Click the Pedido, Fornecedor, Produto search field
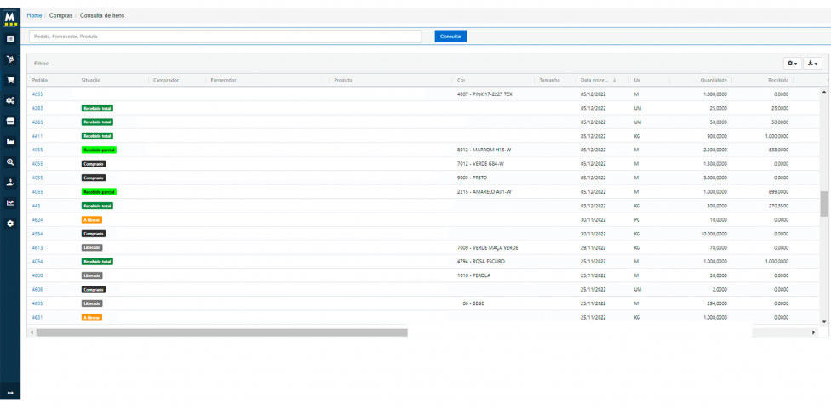831x408 pixels. [x=226, y=37]
